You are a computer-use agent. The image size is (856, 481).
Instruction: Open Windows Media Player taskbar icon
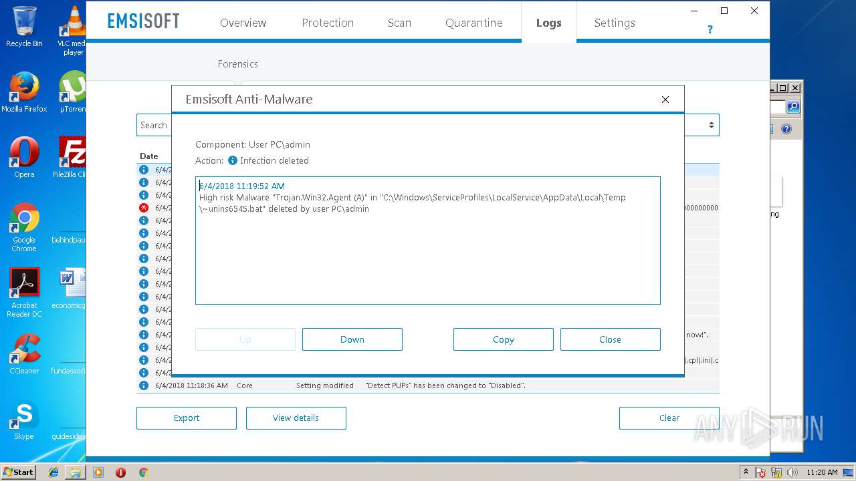[98, 472]
